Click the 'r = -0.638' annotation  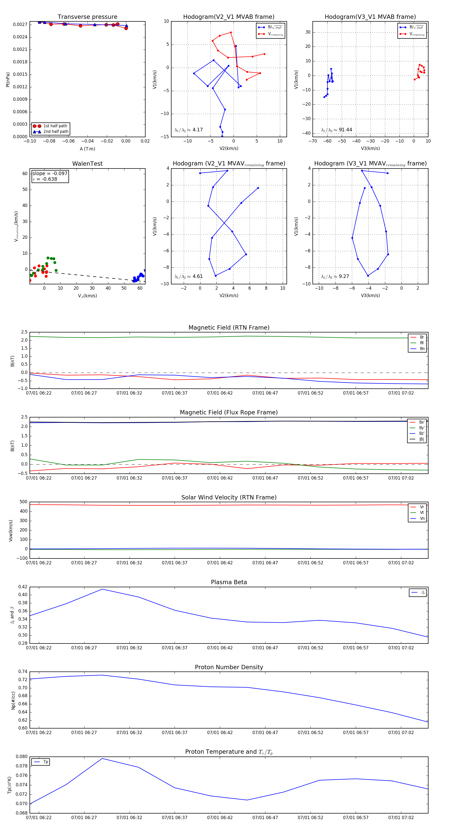coord(45,179)
